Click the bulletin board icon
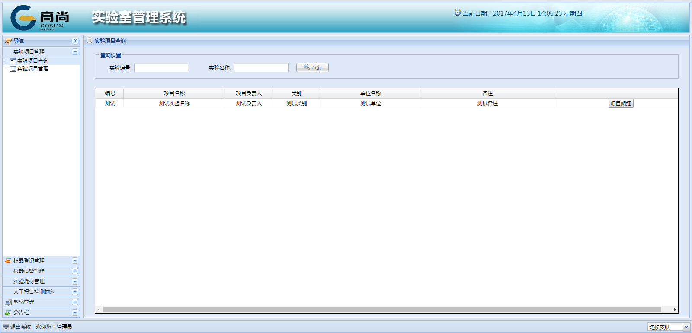This screenshot has height=333, width=692. 8,313
